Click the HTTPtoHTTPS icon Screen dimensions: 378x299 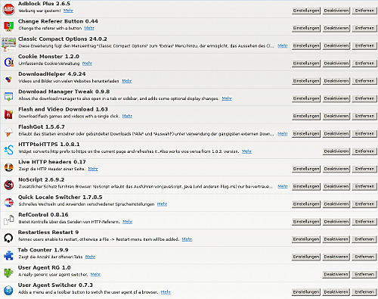pos(8,150)
